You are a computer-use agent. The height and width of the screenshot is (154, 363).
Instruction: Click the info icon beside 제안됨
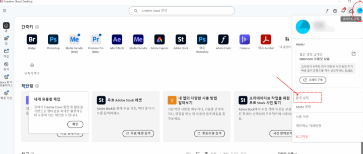[x=37, y=86]
